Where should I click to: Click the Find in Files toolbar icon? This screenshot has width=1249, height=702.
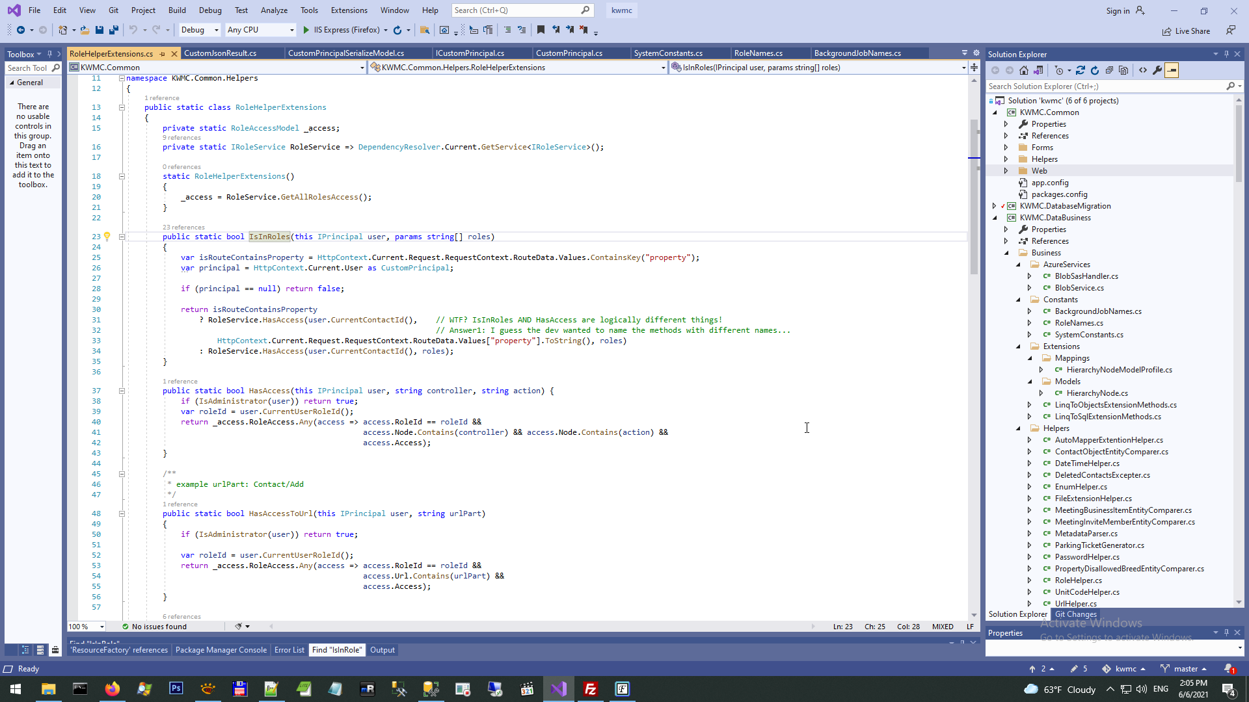[x=425, y=30]
